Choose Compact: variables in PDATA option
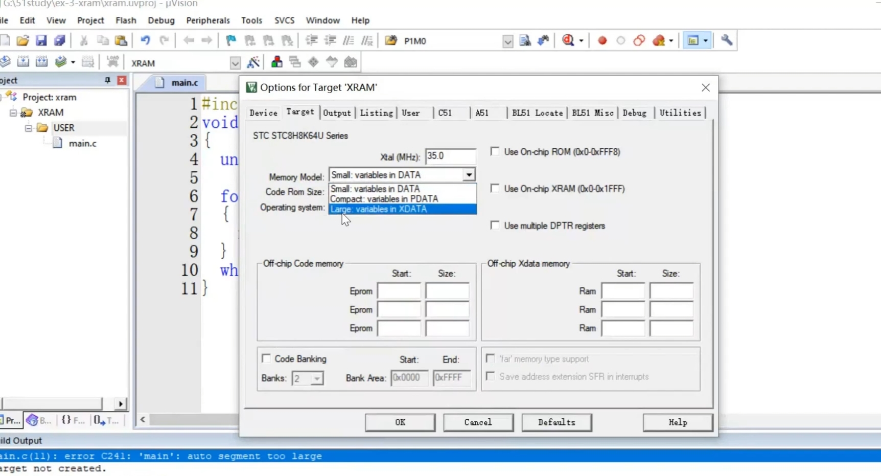Screen dimensions: 881x476 [x=403, y=199]
